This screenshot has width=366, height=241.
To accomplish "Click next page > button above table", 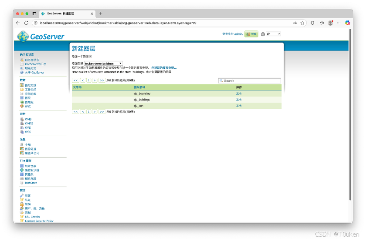I will 95,80.
